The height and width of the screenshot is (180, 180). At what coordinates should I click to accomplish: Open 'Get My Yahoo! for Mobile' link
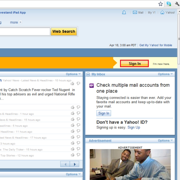click(x=156, y=45)
